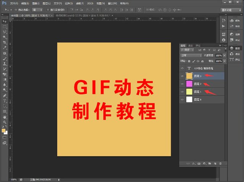Select the Hand tool
244x182 pixels.
(x=5, y=117)
